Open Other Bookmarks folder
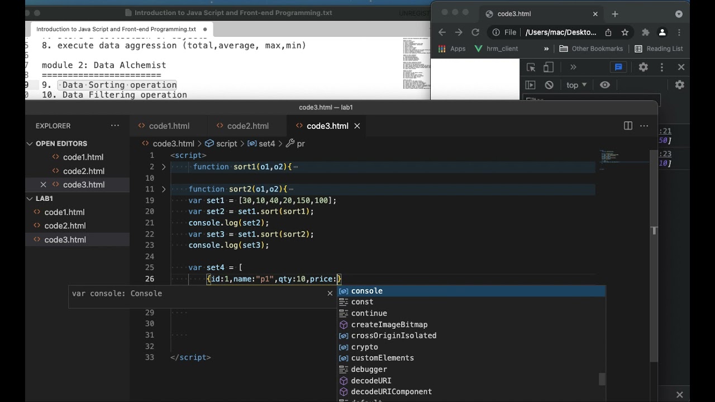Screen dimensions: 715x402 click(591, 49)
